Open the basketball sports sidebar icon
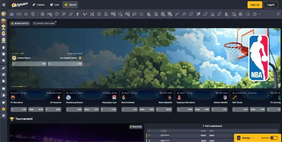 click(x=3, y=81)
